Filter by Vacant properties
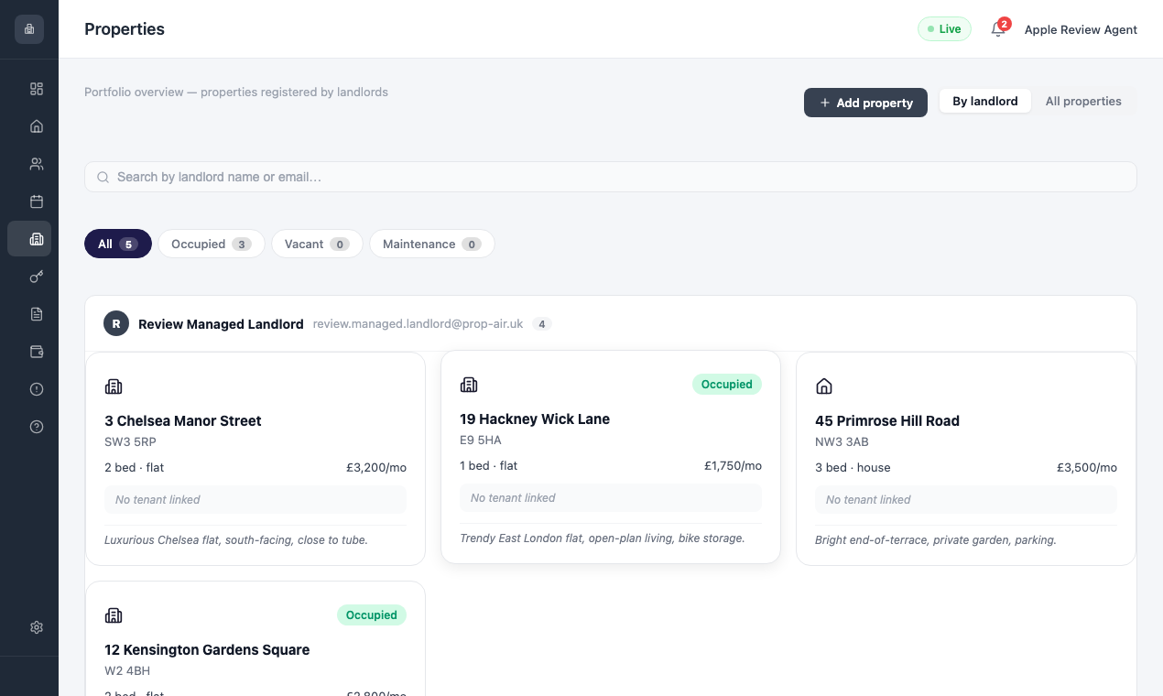 point(317,244)
